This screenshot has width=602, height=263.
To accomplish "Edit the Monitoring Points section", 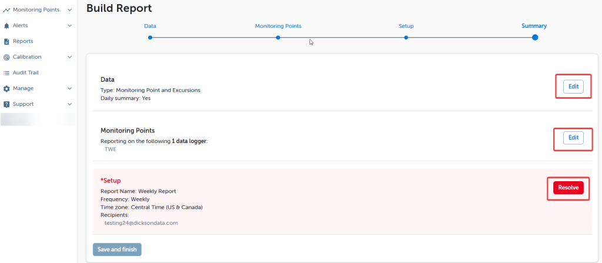I will 573,138.
